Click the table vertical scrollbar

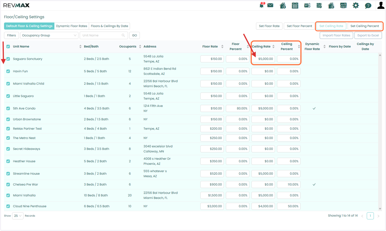tap(380, 132)
